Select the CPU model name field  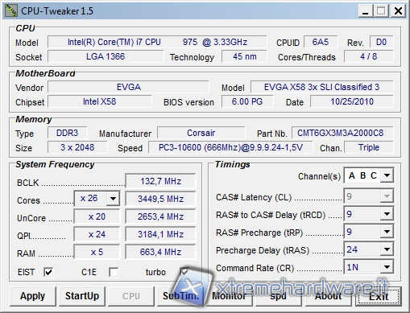pos(157,42)
